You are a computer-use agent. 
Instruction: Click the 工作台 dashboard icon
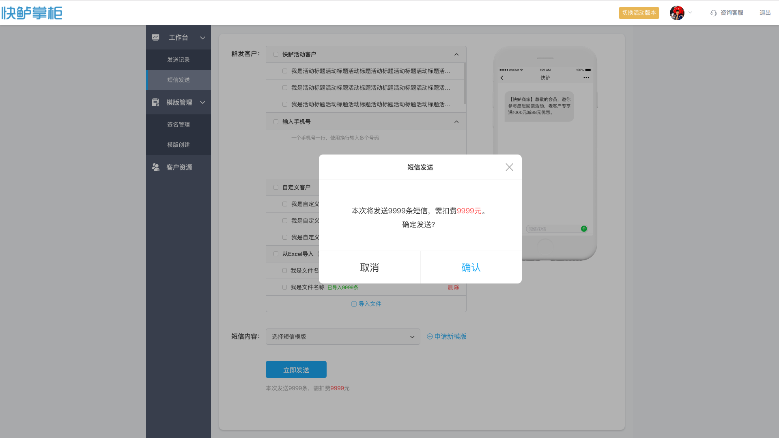[x=156, y=37]
